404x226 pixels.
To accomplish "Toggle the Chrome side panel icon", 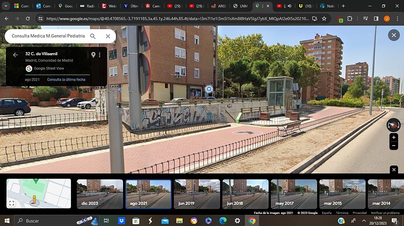I will [x=376, y=19].
